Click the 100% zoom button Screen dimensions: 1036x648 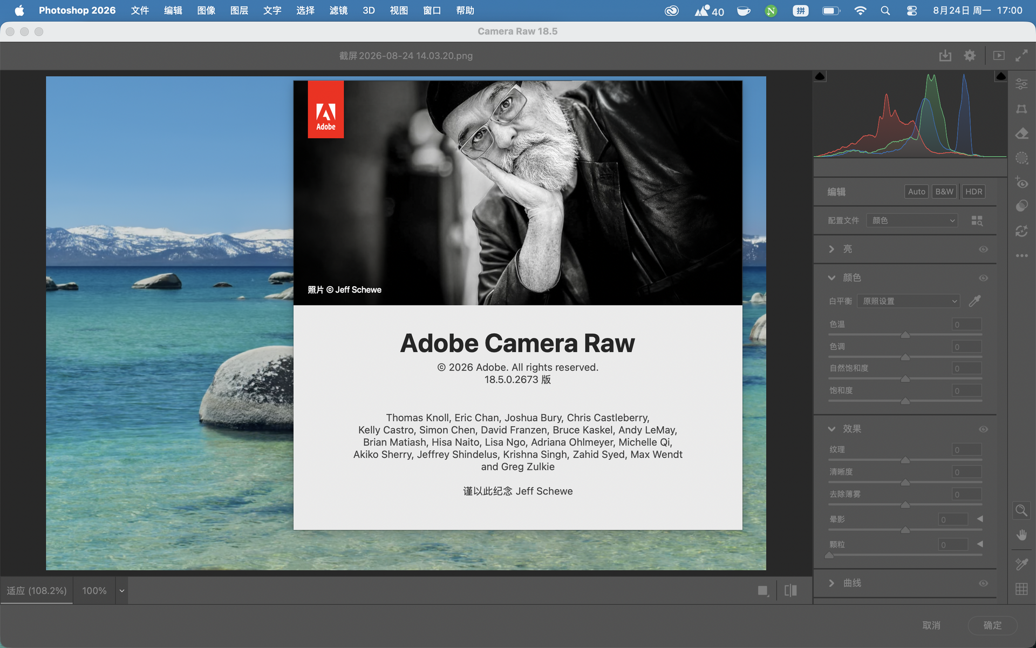pyautogui.click(x=94, y=591)
